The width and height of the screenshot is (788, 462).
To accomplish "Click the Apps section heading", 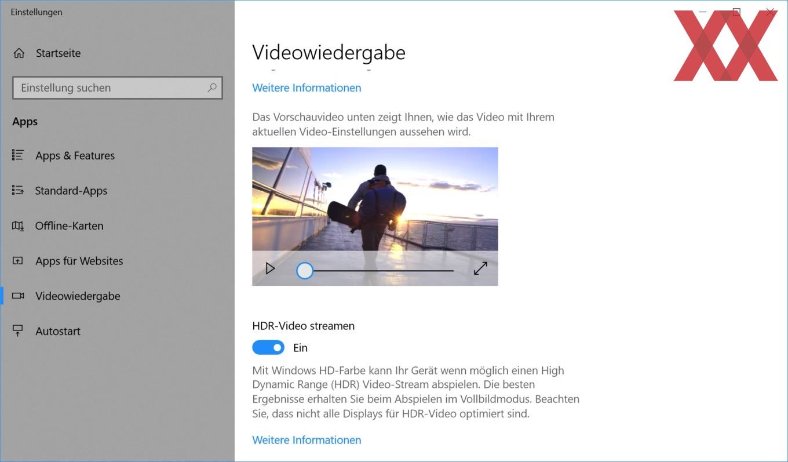I will coord(25,122).
